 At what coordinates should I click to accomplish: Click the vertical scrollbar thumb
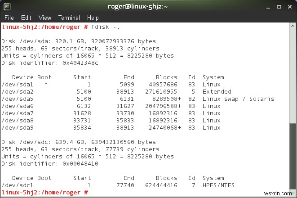[x=293, y=156]
